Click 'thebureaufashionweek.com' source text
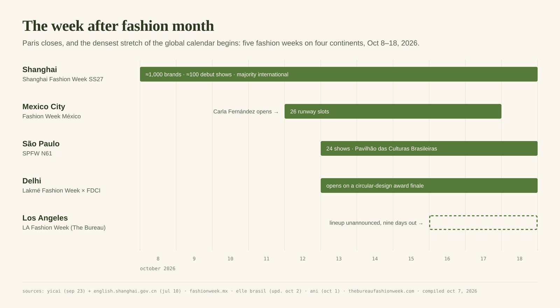 pyautogui.click(x=381, y=291)
